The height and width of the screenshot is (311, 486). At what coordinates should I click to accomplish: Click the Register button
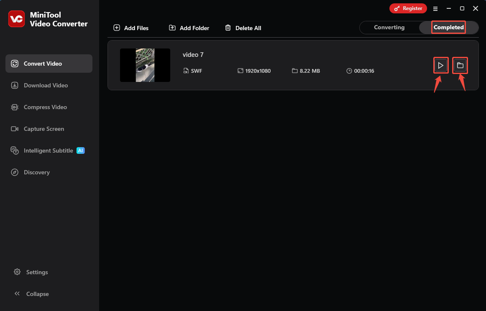click(408, 8)
